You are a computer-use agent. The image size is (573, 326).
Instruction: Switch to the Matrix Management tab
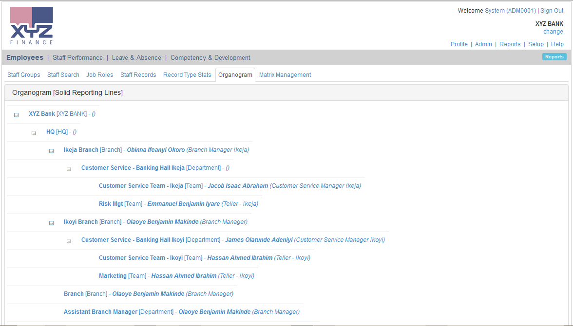[285, 75]
